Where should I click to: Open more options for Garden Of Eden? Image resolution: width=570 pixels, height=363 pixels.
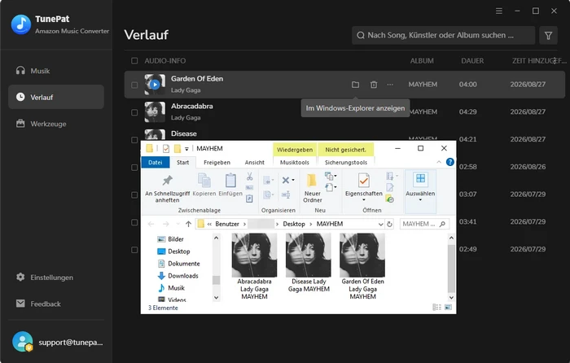(x=390, y=85)
